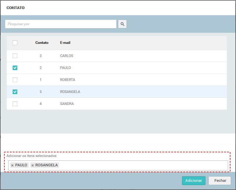Sort by the E-mail column header
The width and height of the screenshot is (236, 190).
[x=65, y=43]
